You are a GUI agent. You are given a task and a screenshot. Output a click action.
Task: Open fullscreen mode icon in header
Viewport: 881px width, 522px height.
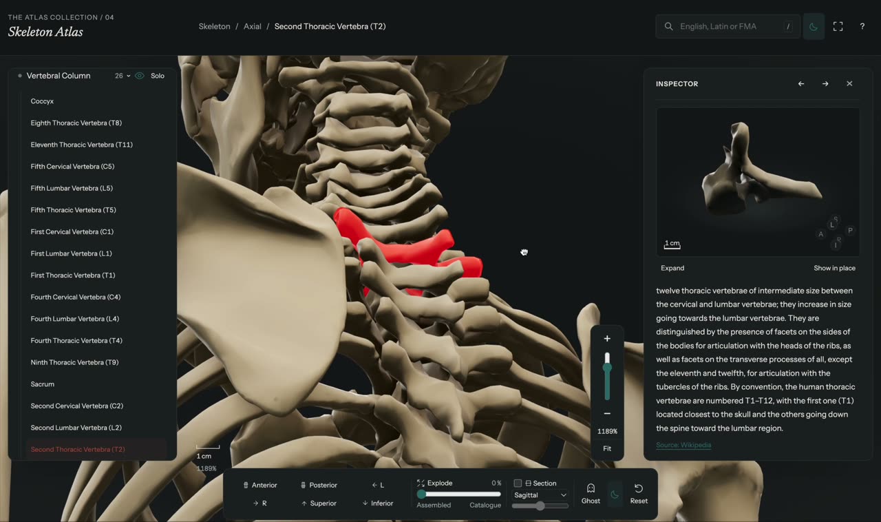pos(838,26)
